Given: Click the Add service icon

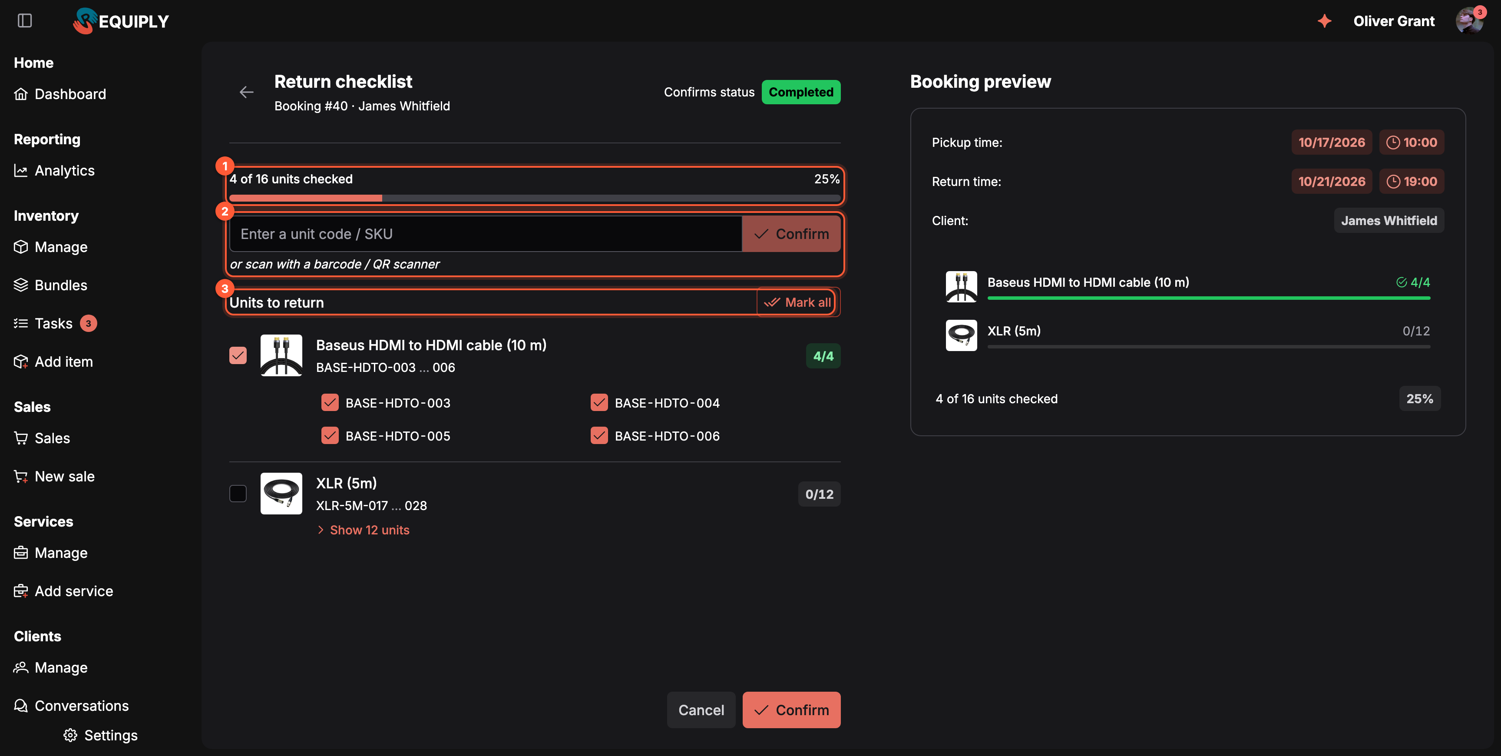Looking at the screenshot, I should tap(21, 590).
